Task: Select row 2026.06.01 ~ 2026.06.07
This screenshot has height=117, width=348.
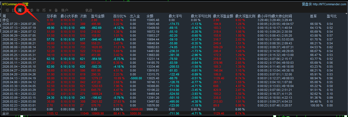Action: pyautogui.click(x=19, y=51)
